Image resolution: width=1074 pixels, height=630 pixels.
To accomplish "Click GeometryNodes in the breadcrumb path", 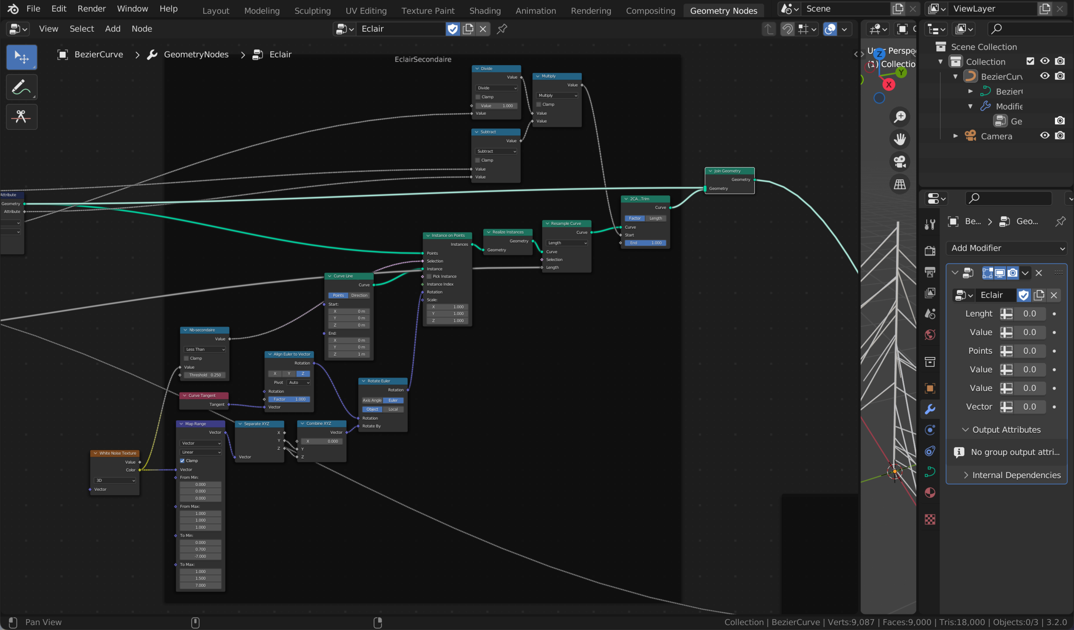I will tap(196, 55).
